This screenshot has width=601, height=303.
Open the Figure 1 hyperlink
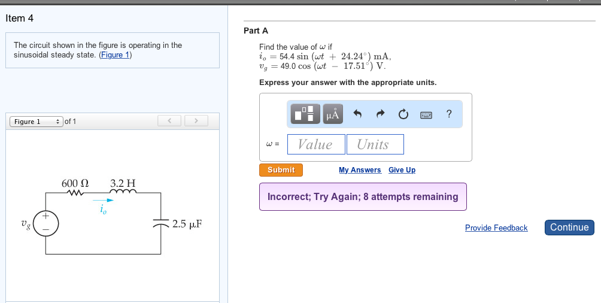(116, 55)
